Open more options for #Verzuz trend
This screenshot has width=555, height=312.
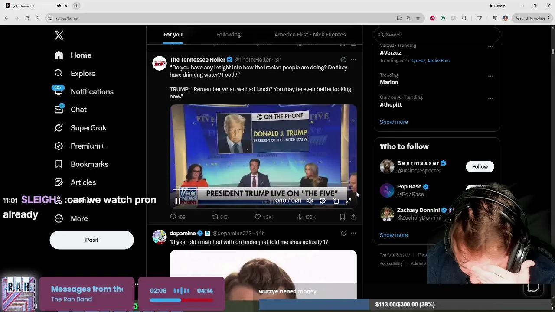pyautogui.click(x=490, y=46)
